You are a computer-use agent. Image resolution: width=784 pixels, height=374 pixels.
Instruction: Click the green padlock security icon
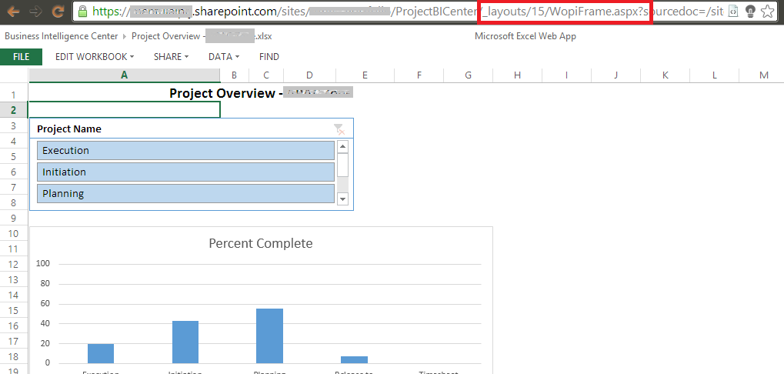point(83,12)
